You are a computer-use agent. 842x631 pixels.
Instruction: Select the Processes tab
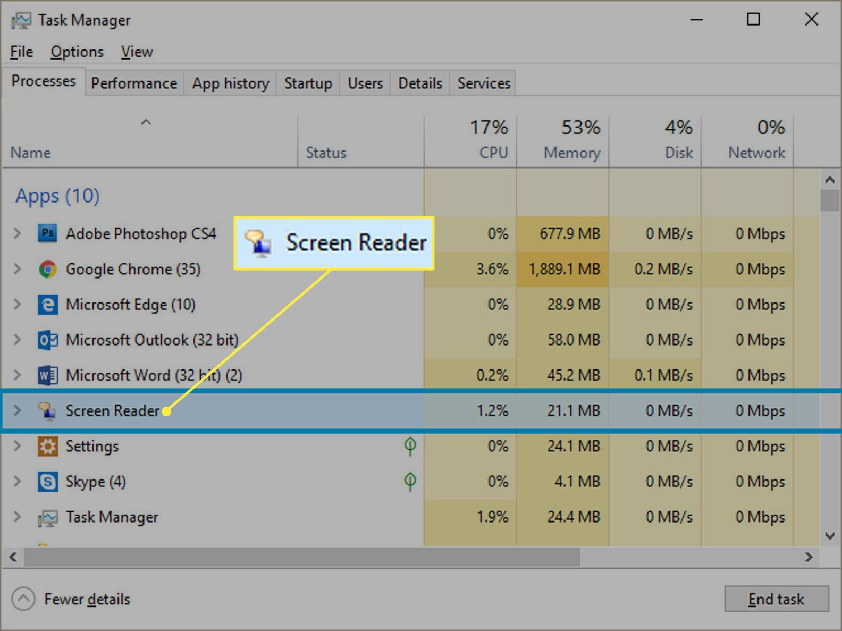click(x=44, y=81)
